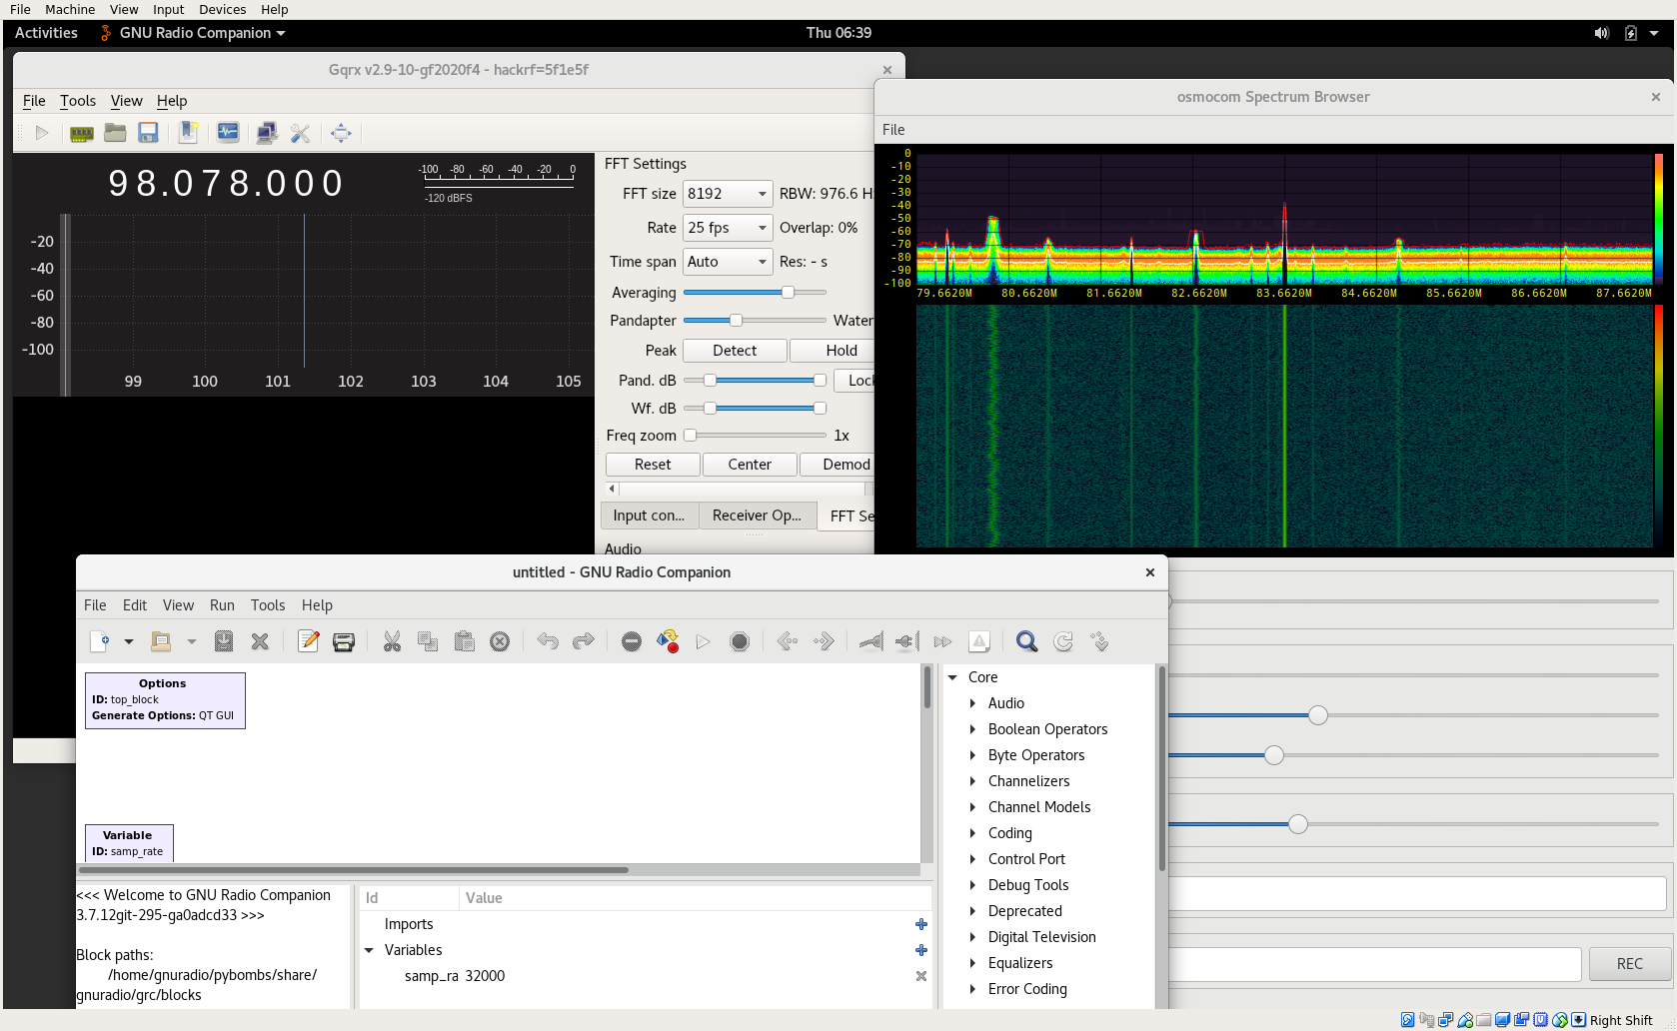Click the Gqrx save settings floppy icon
This screenshot has height=1031, width=1677.
[x=148, y=133]
